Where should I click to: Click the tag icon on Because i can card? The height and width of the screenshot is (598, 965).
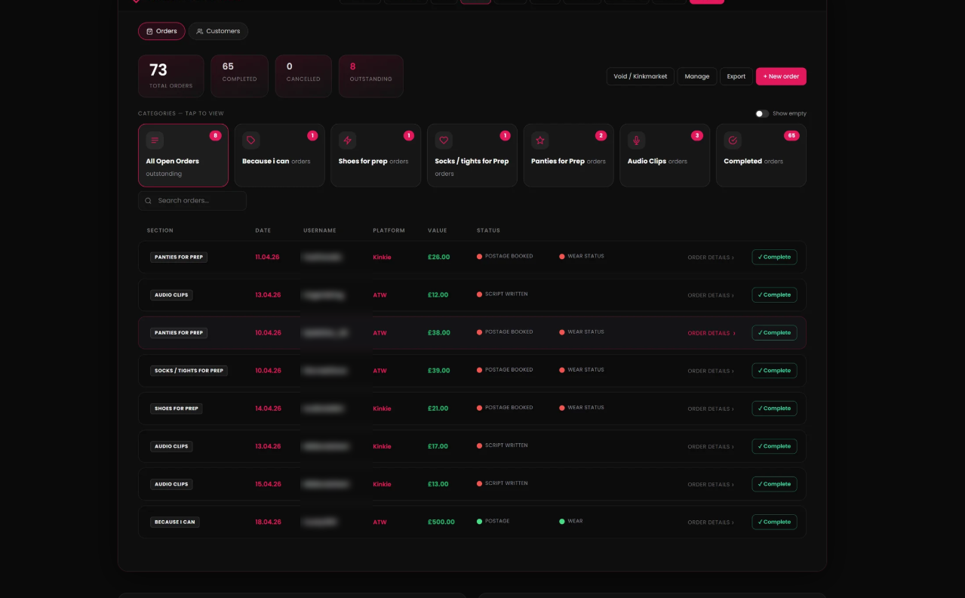point(251,140)
